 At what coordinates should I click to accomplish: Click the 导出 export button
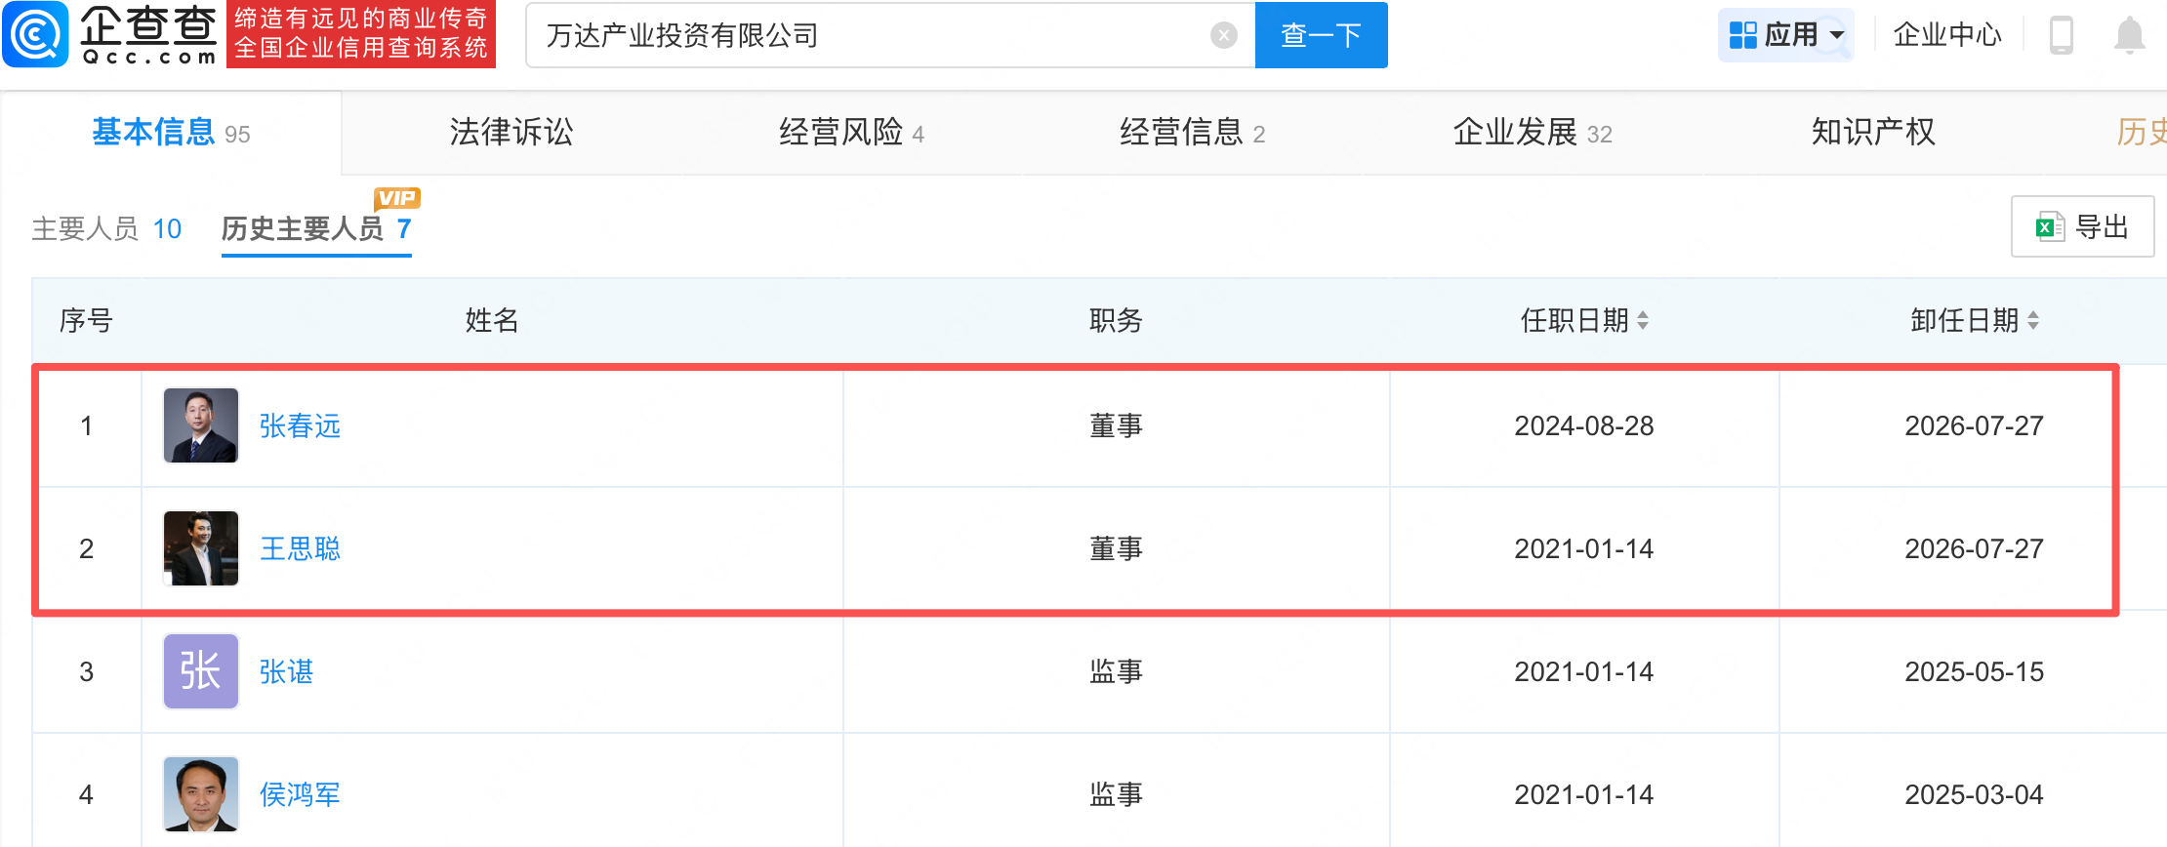tap(2082, 227)
